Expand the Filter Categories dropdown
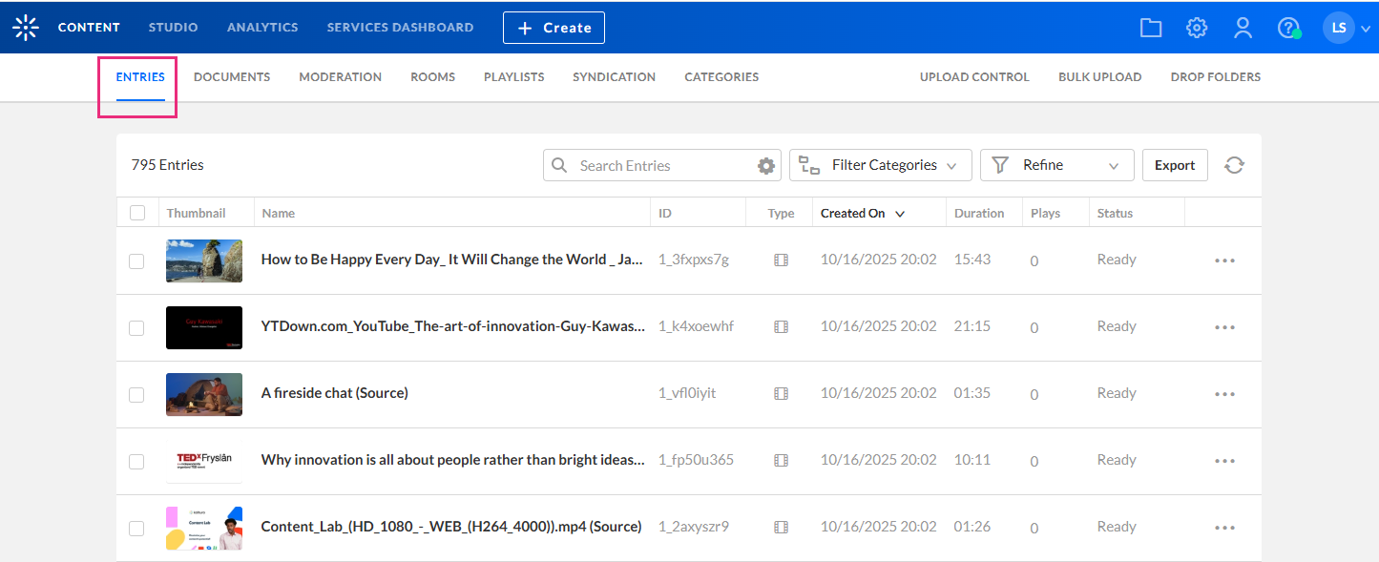Viewport: 1379px width, 562px height. click(x=880, y=165)
